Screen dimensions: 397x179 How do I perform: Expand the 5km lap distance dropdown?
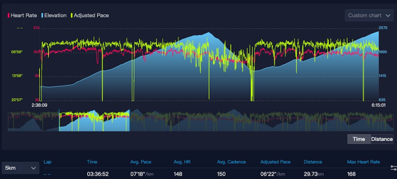(20, 168)
